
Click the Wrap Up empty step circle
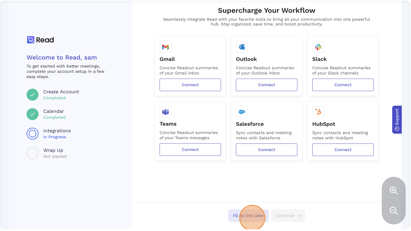pos(33,153)
